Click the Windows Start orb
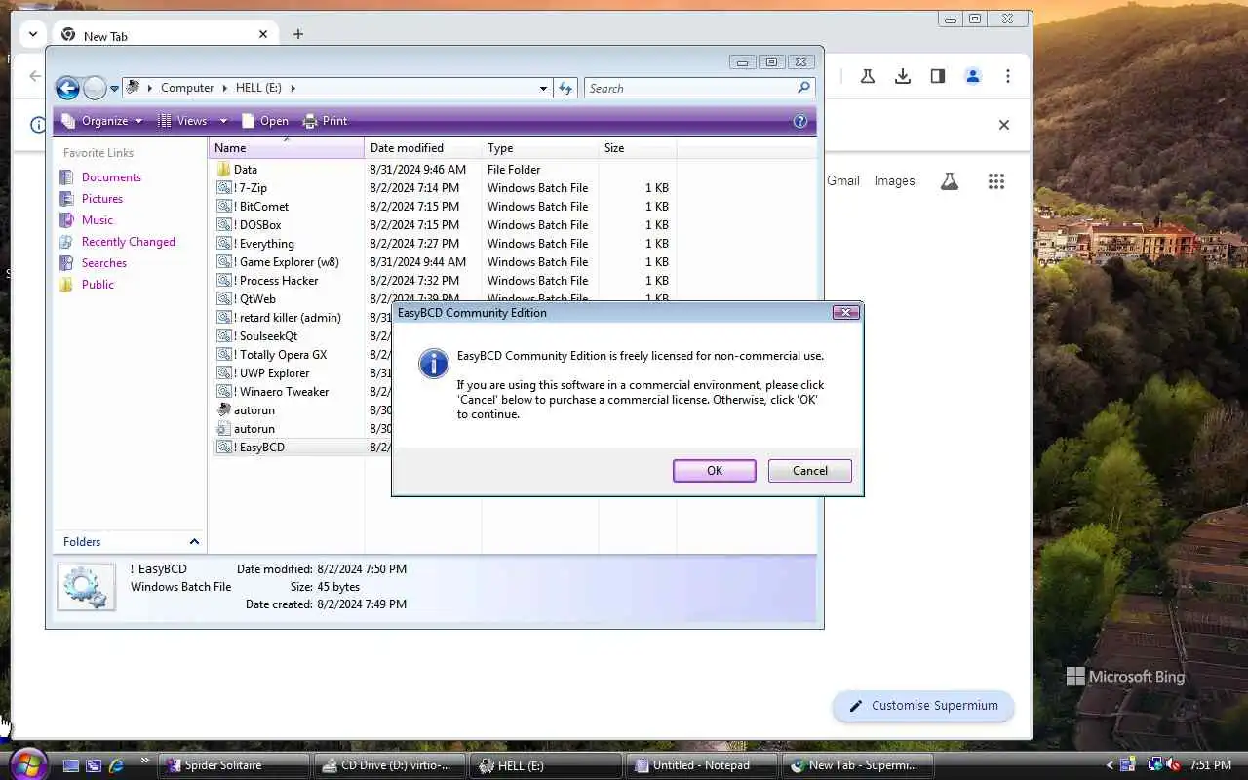Viewport: 1248px width, 780px height. [x=27, y=763]
